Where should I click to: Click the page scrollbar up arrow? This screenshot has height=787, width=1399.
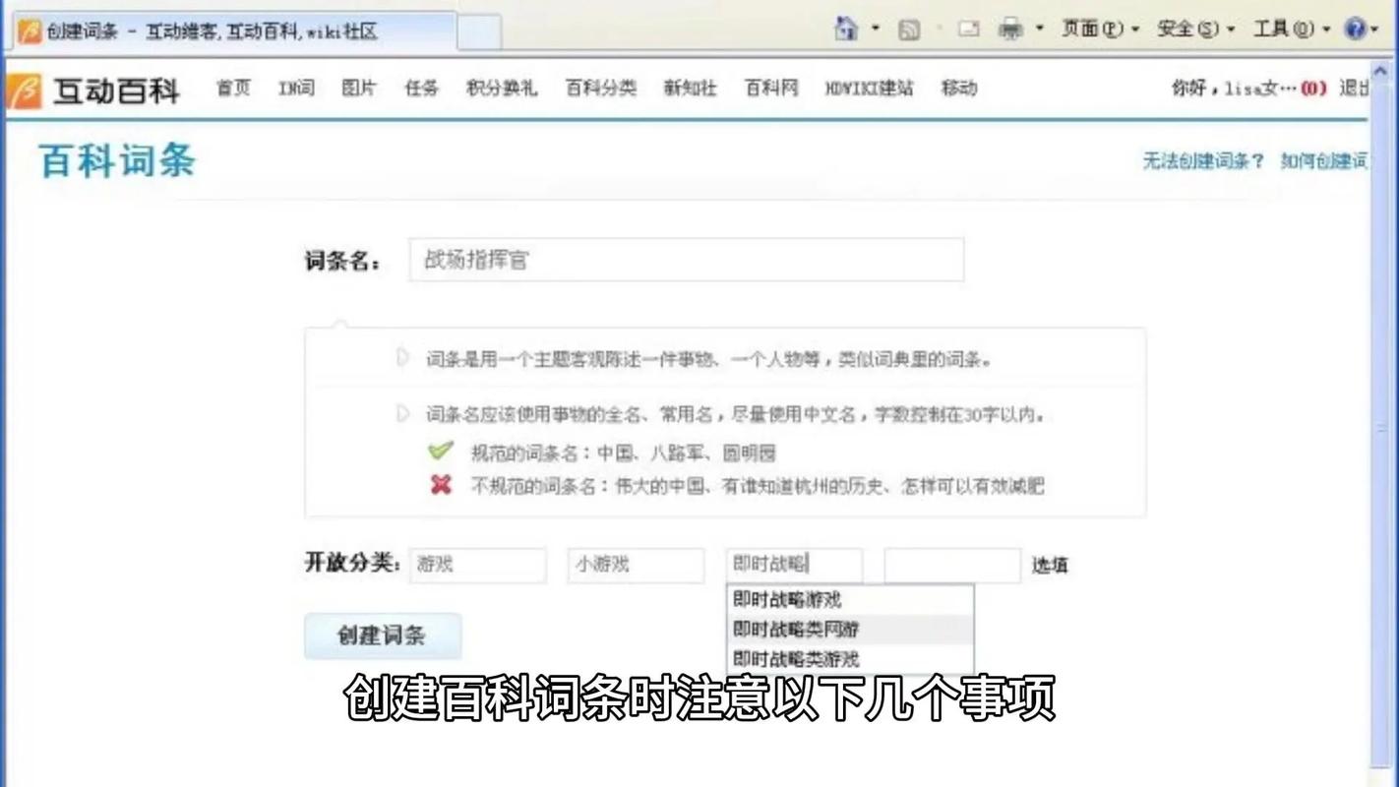[x=1381, y=71]
